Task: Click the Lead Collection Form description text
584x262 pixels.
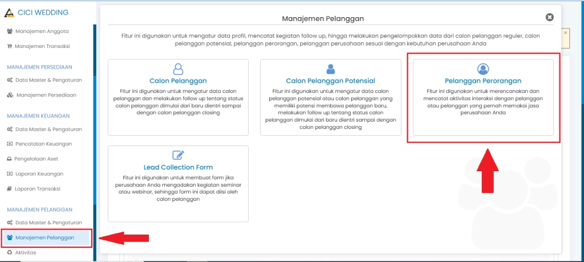Action: [x=178, y=188]
